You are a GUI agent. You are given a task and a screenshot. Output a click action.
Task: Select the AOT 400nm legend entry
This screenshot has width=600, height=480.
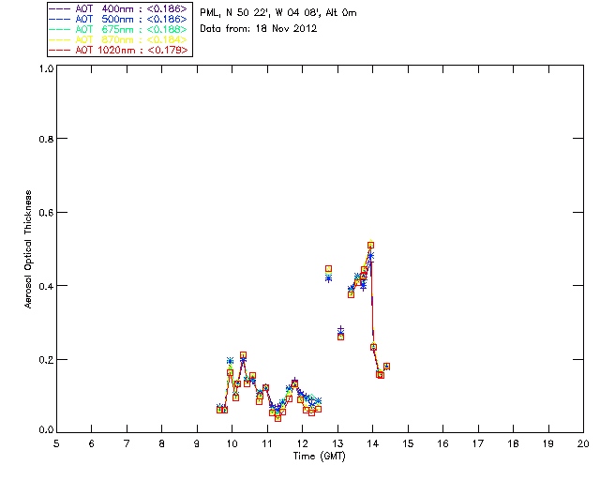pos(118,8)
